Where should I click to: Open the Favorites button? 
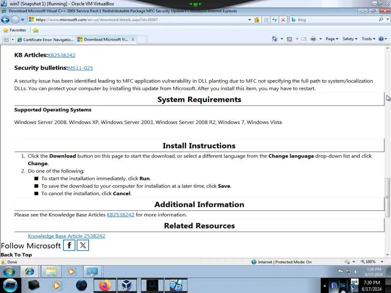click(x=15, y=30)
